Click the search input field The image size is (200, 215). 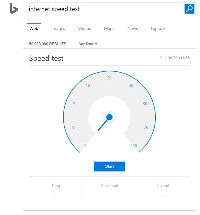pos(104,9)
